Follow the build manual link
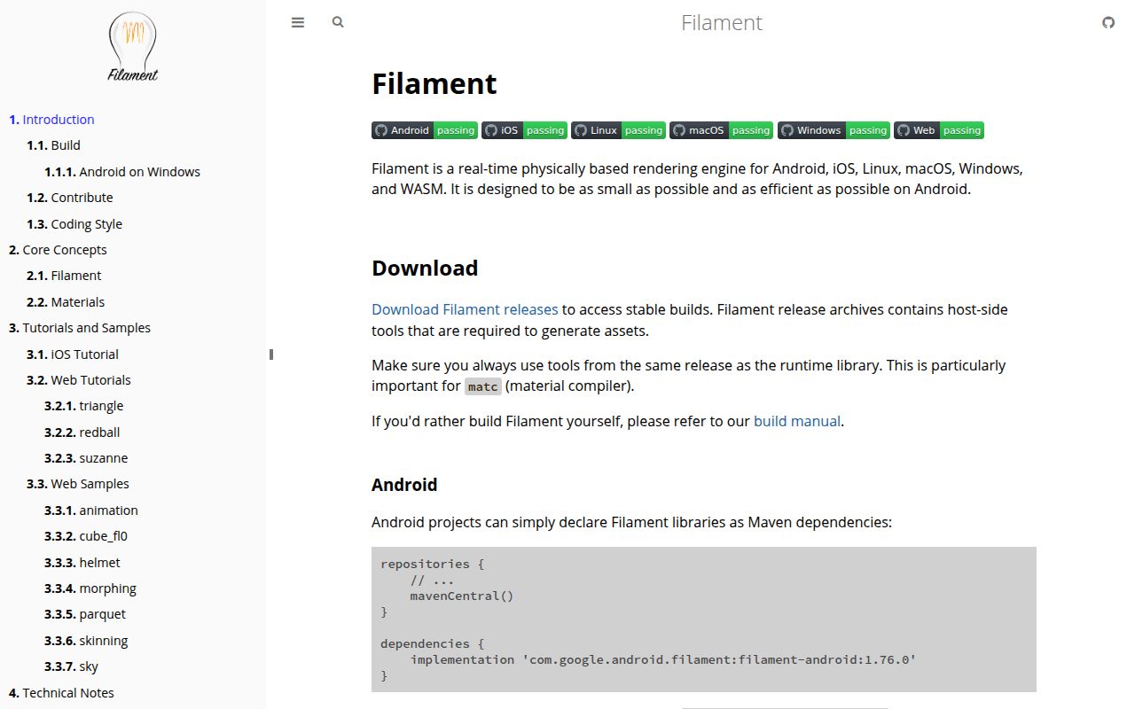1135x709 pixels. pyautogui.click(x=797, y=421)
